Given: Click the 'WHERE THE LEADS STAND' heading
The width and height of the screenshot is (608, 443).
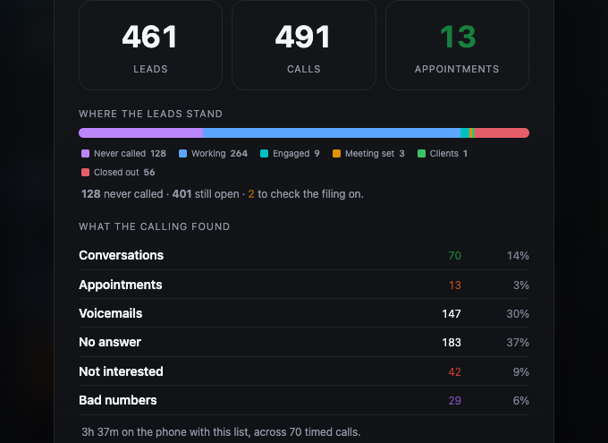Looking at the screenshot, I should pyautogui.click(x=151, y=114).
